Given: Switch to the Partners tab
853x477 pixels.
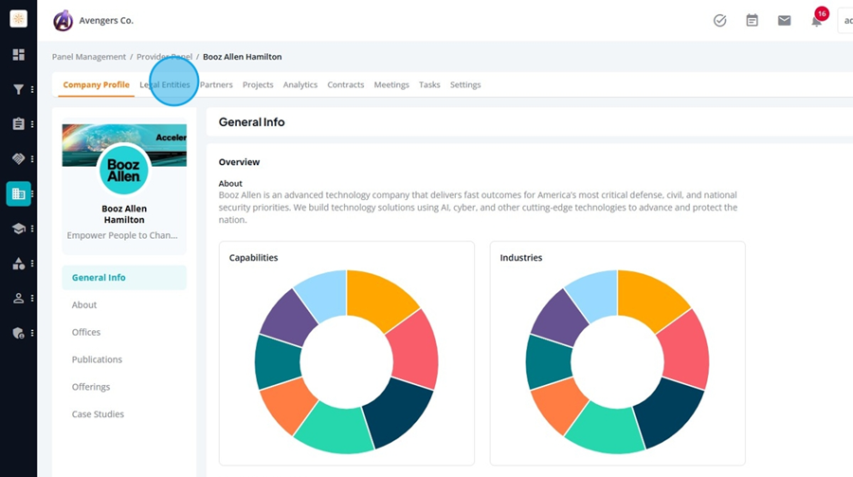Looking at the screenshot, I should click(216, 85).
